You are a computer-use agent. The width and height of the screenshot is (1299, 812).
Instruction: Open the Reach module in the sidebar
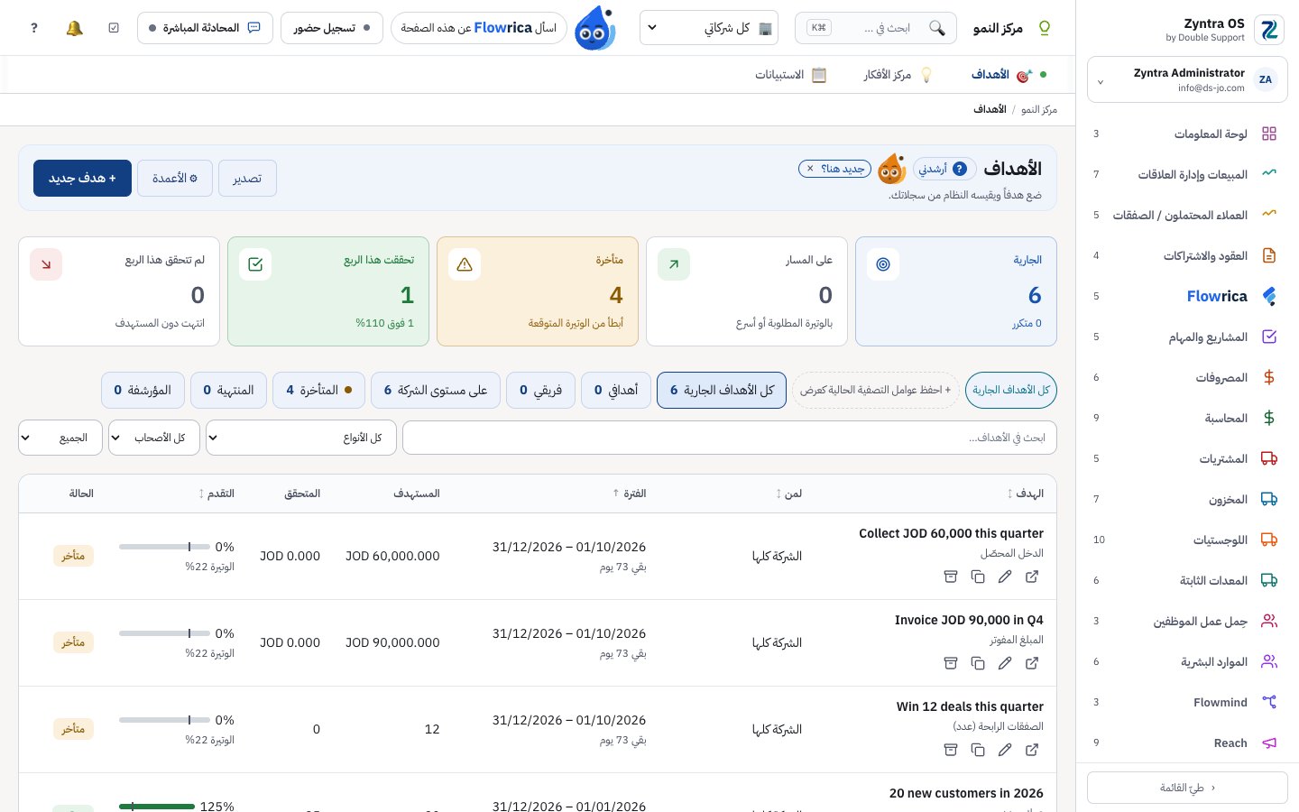pos(1185,743)
